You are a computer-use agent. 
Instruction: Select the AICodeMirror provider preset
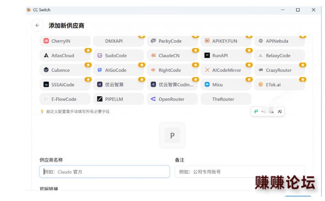pos(226,70)
